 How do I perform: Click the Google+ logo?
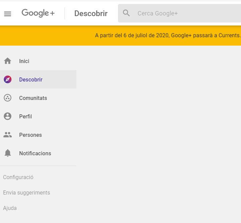click(x=38, y=13)
